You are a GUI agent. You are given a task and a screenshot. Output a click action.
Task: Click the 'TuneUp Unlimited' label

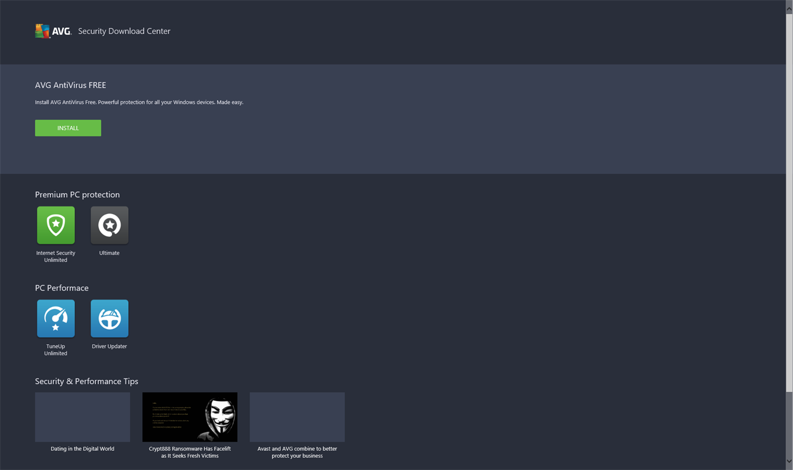pyautogui.click(x=56, y=350)
